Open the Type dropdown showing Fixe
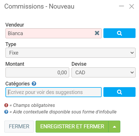 [x=70, y=53]
